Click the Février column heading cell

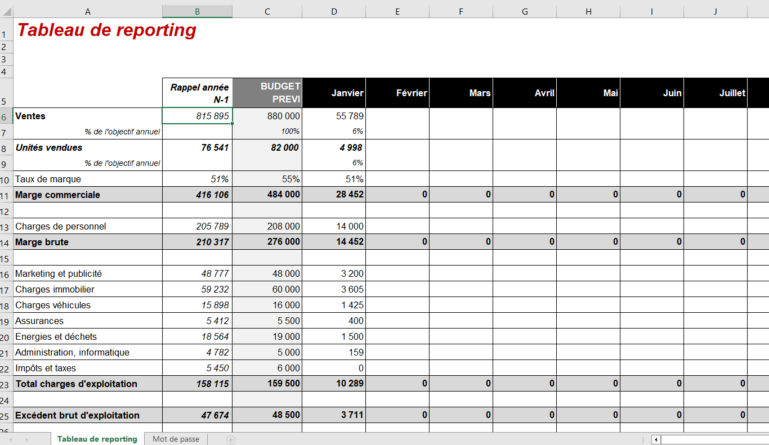[397, 93]
